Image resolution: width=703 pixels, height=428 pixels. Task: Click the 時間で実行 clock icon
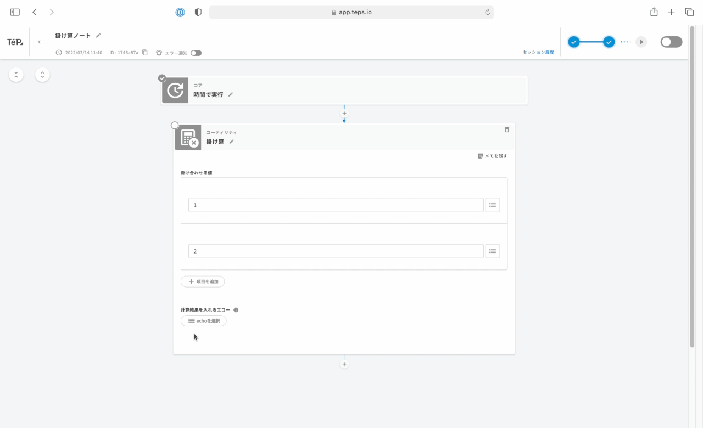click(x=175, y=91)
